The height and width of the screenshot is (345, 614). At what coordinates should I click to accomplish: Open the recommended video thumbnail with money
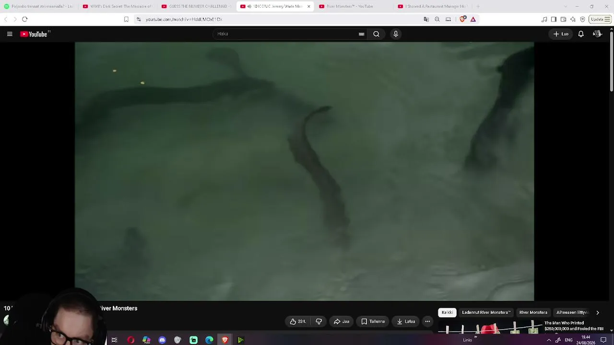(x=489, y=327)
